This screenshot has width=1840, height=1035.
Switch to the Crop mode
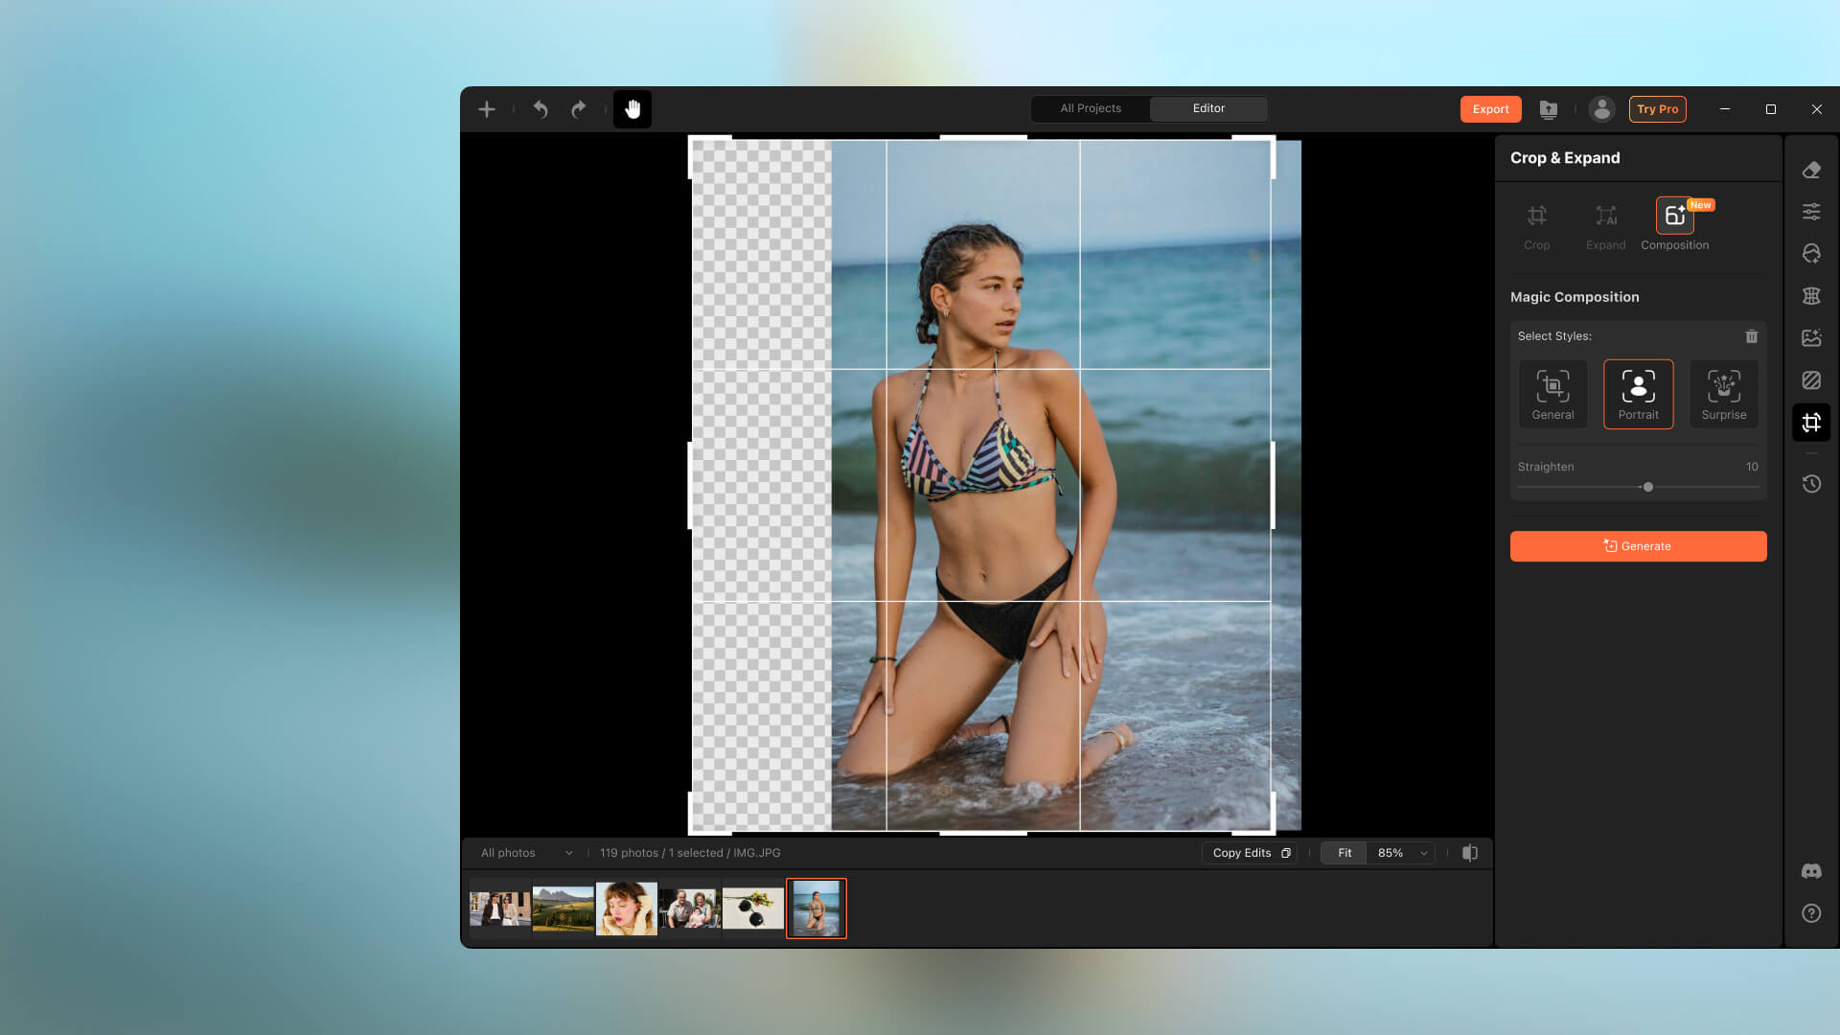(1537, 226)
